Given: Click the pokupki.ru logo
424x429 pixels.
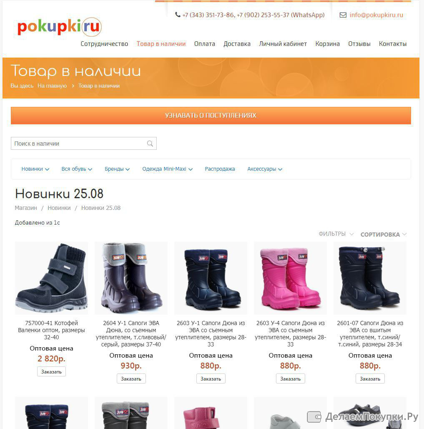Looking at the screenshot, I should pos(59,27).
